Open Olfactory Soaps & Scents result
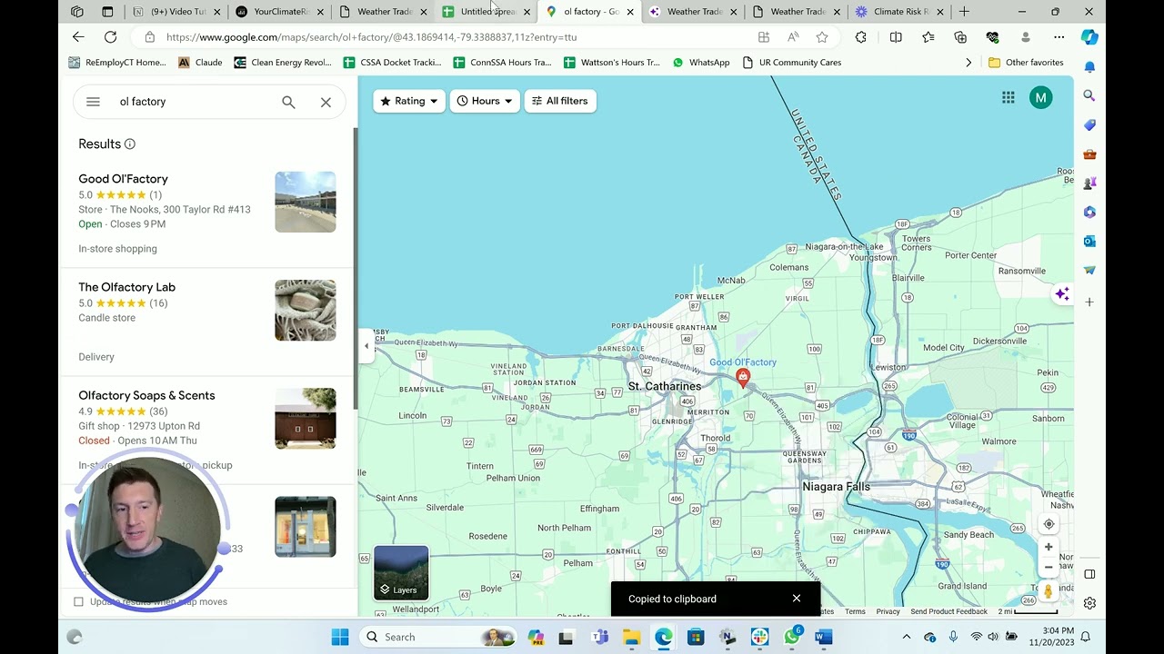This screenshot has width=1164, height=654. (x=146, y=395)
